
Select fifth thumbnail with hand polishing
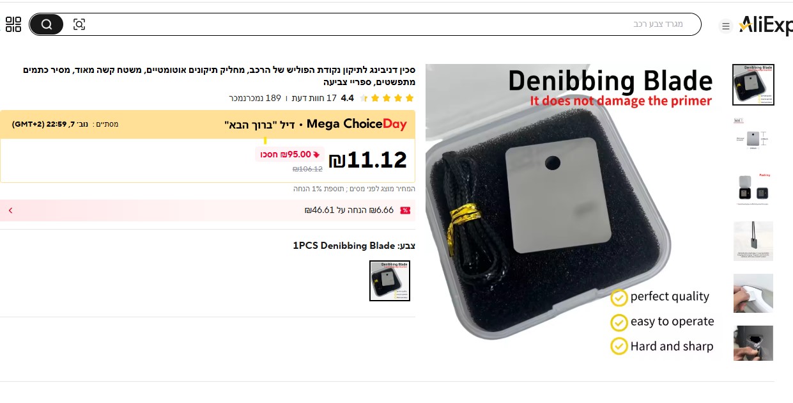(753, 293)
